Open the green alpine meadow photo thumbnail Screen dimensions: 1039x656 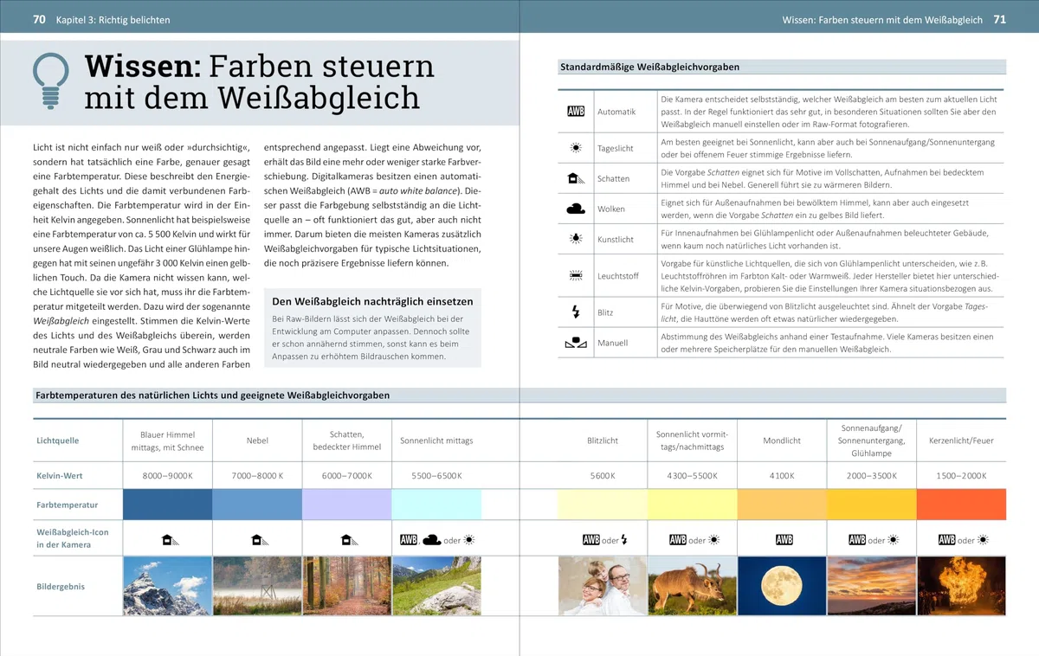pos(436,586)
